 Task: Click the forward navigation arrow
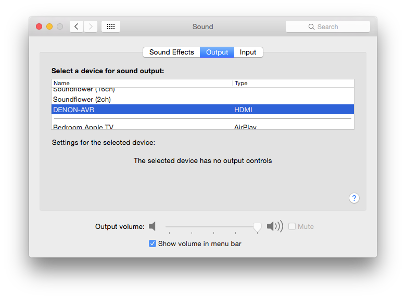click(91, 26)
